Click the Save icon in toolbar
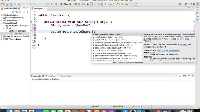The height and width of the screenshot is (112, 200). [x=7, y=4]
